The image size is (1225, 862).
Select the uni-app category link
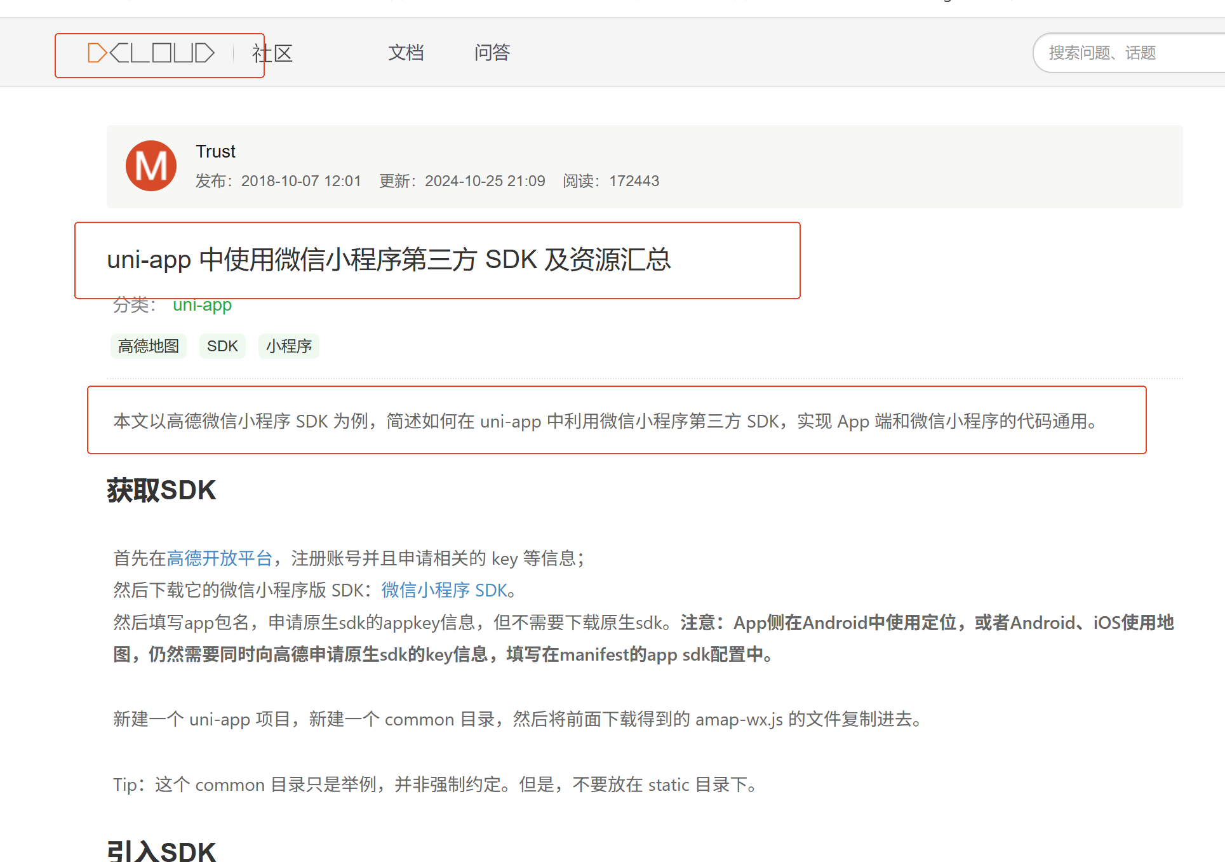202,305
